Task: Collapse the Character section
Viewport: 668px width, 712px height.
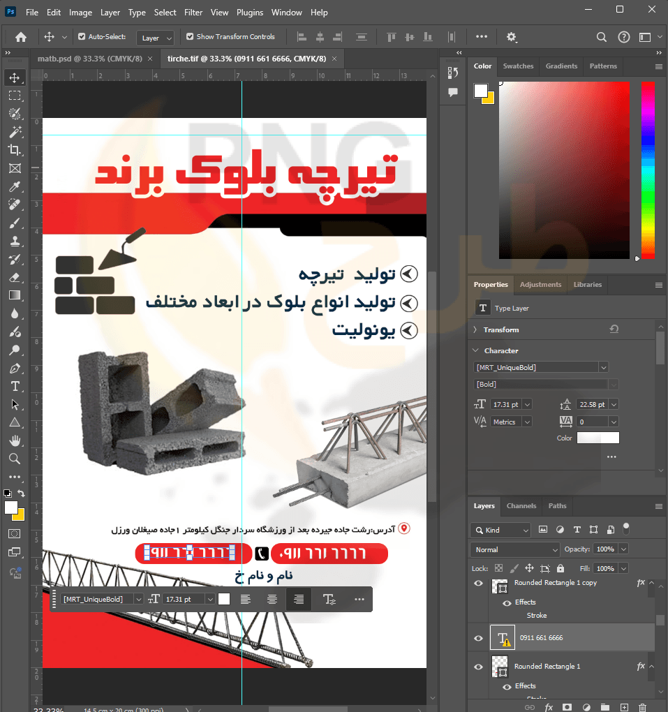Action: tap(475, 350)
